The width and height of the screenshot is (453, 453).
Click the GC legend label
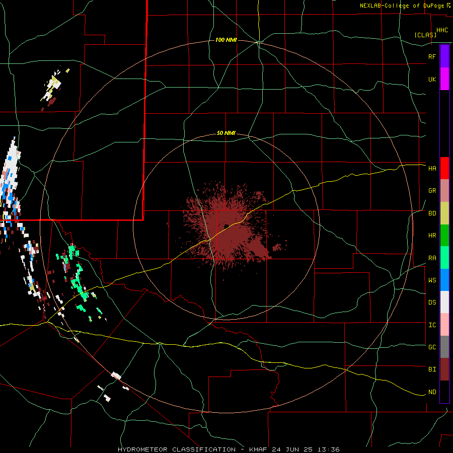tap(432, 347)
